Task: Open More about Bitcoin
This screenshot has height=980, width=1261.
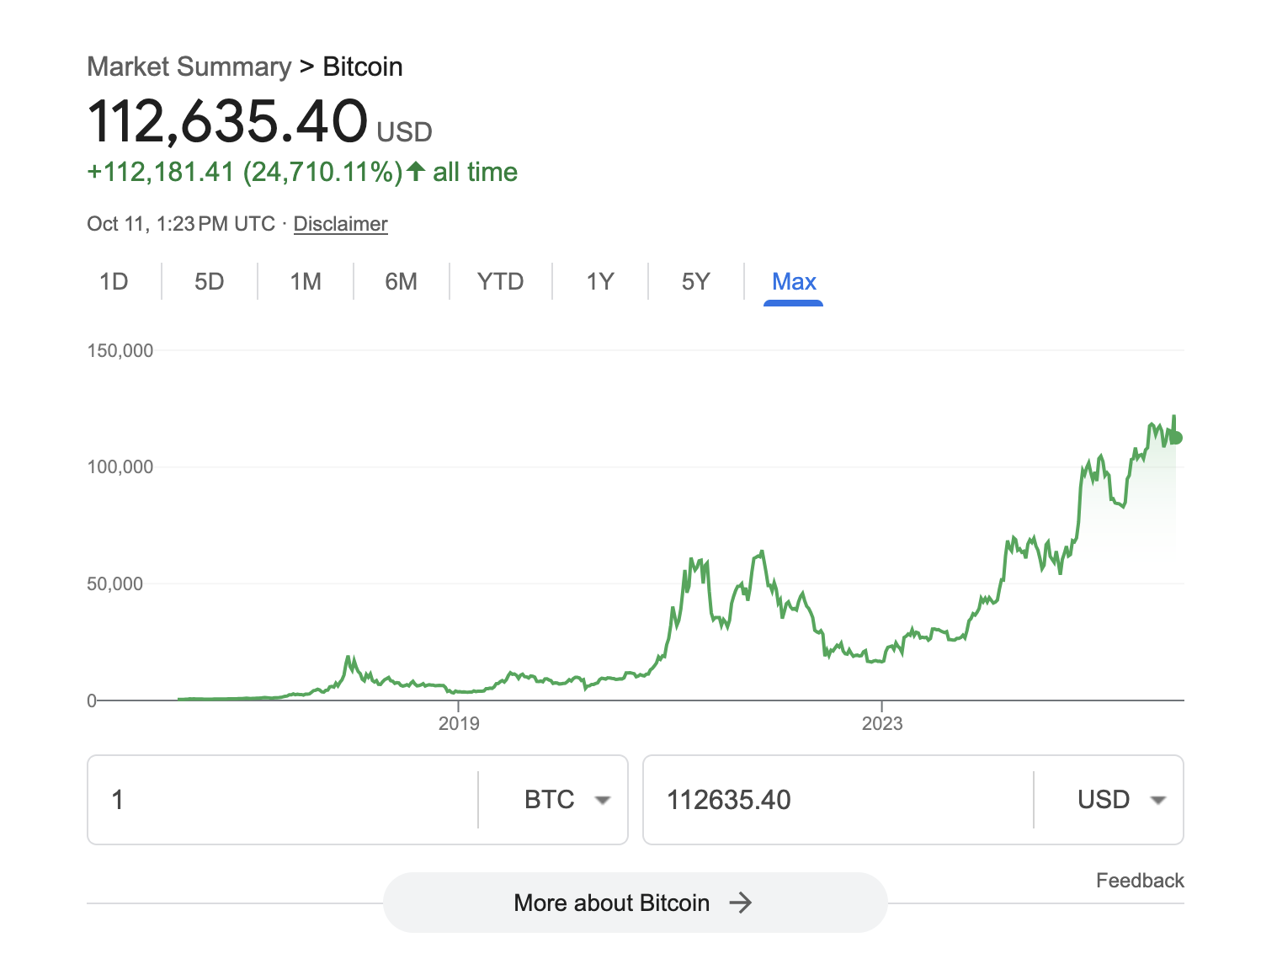Action: pos(612,903)
